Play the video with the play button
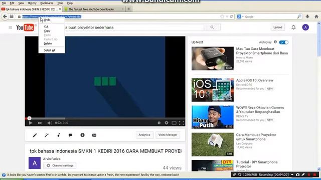The image size is (321, 180). [31, 123]
